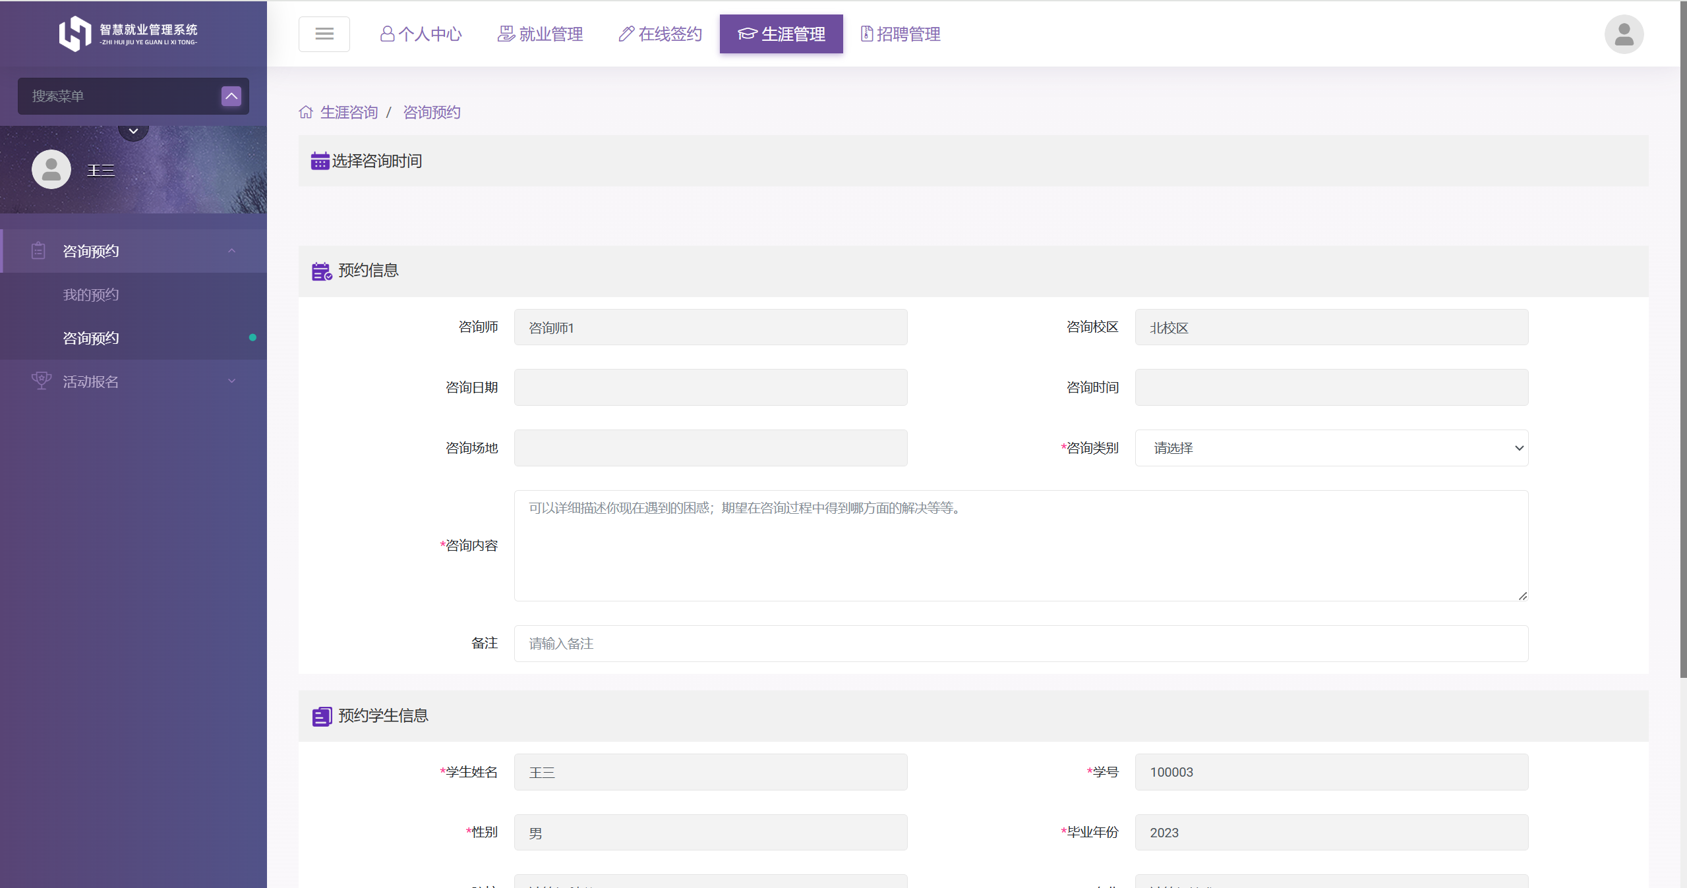Viewport: 1687px width, 888px height.
Task: Click the sidebar profile avatar for 王三
Action: tap(51, 169)
